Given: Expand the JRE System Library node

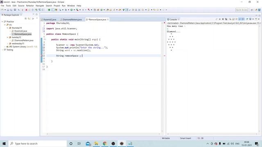Looking at the screenshot, I should coord(5,47).
